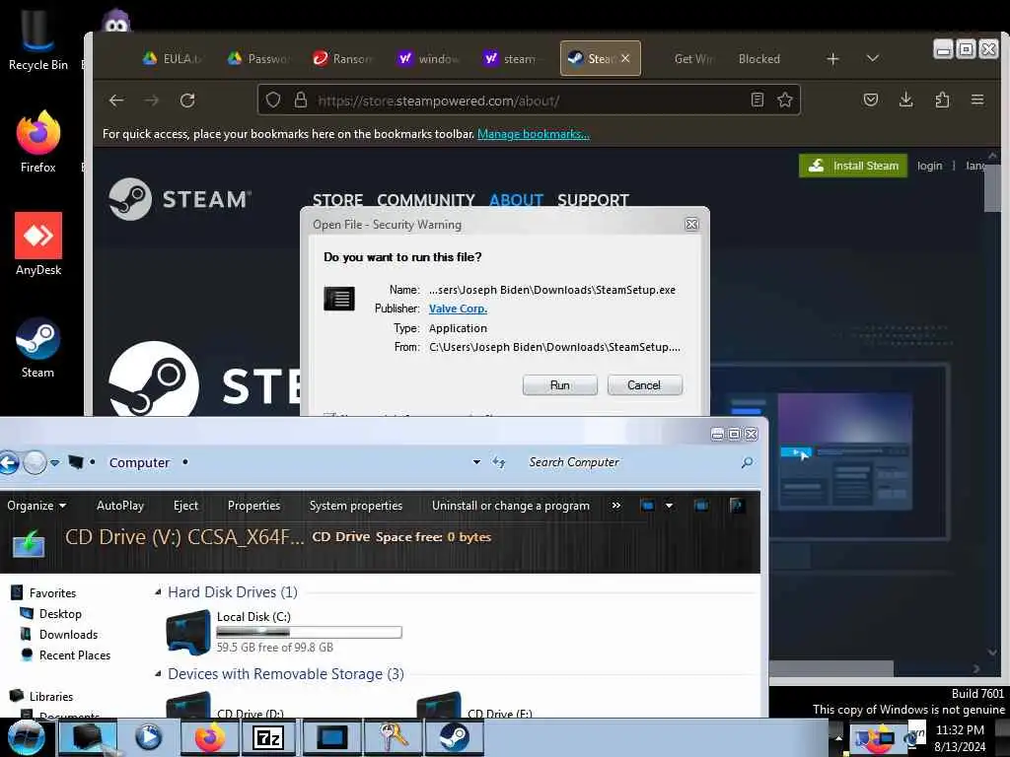Click the tracking protection shield icon

273,100
